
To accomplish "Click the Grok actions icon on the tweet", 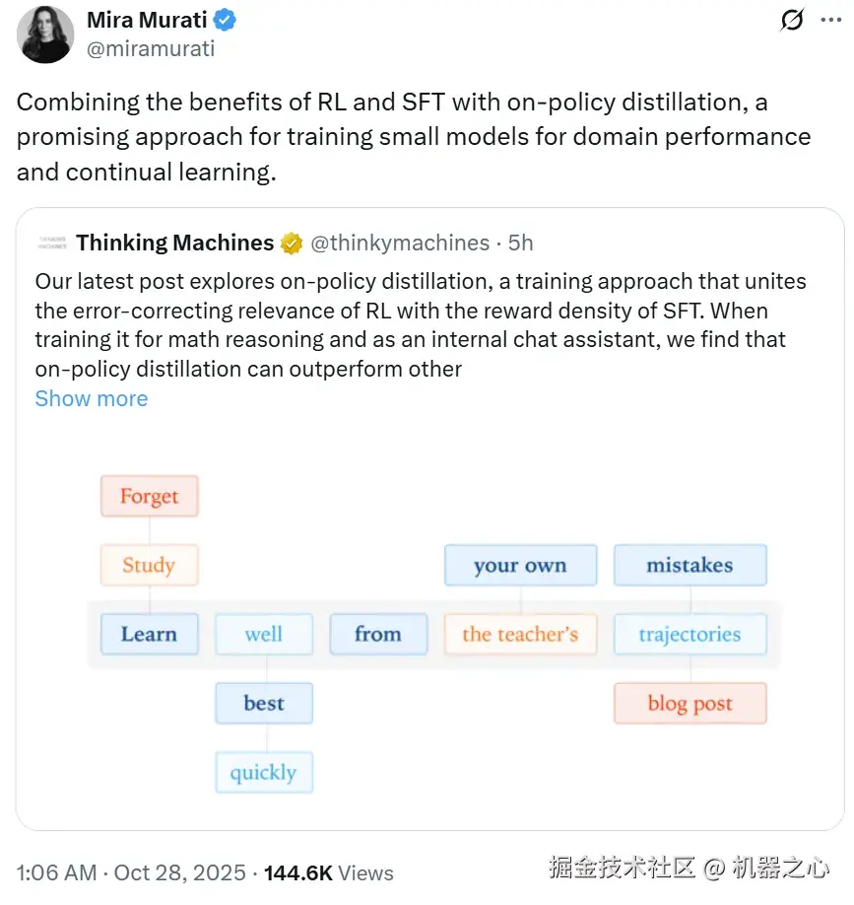I will coord(791,20).
